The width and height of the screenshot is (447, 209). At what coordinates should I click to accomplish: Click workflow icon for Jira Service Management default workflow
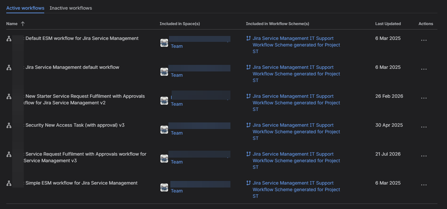[9, 68]
